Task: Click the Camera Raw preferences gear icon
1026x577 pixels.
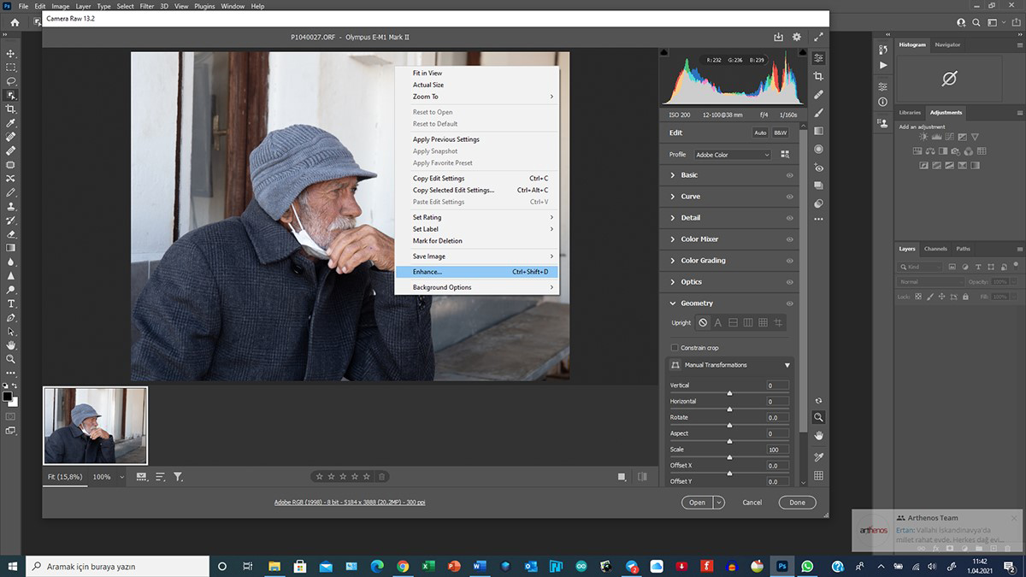Action: 797,38
